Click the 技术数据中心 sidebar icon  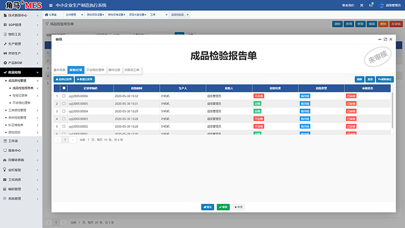pos(4,15)
